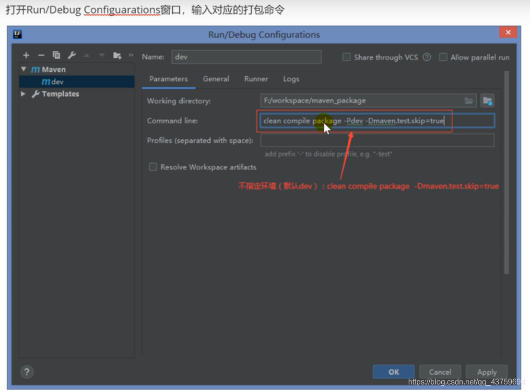
Task: Switch to the Parameters tab
Action: (168, 79)
